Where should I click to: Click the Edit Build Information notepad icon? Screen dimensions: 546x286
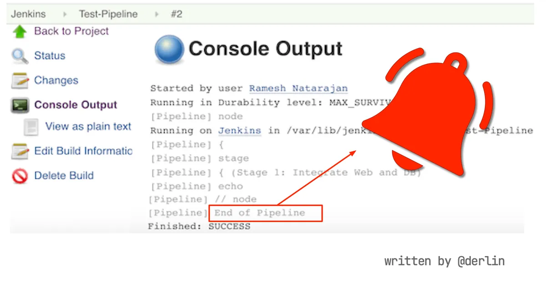tap(20, 152)
